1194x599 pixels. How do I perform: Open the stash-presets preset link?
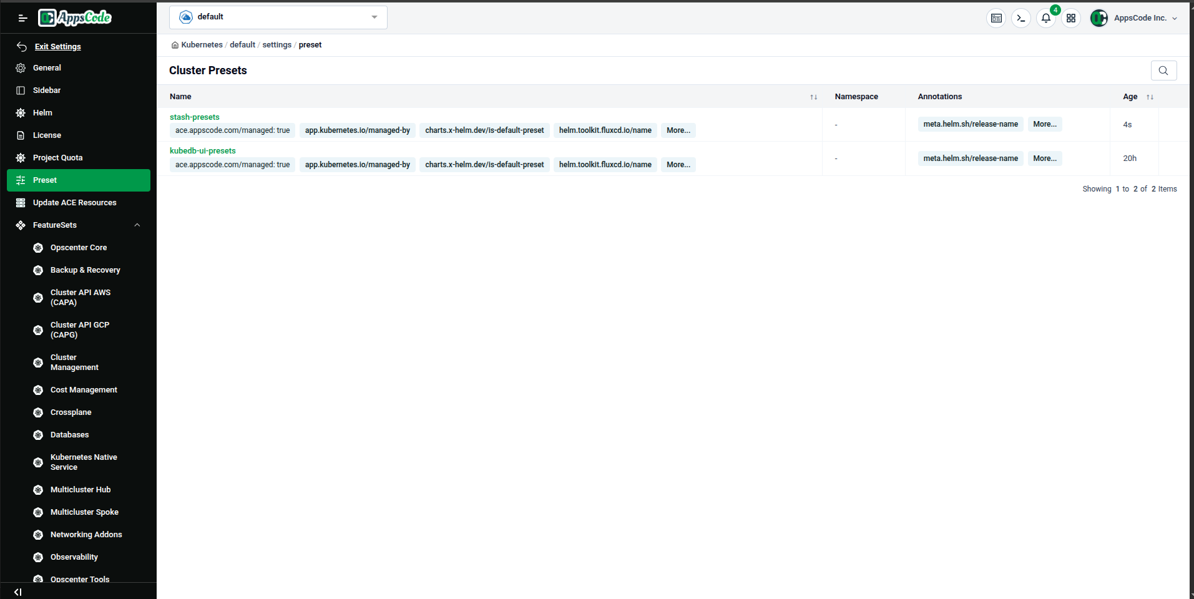click(x=194, y=117)
